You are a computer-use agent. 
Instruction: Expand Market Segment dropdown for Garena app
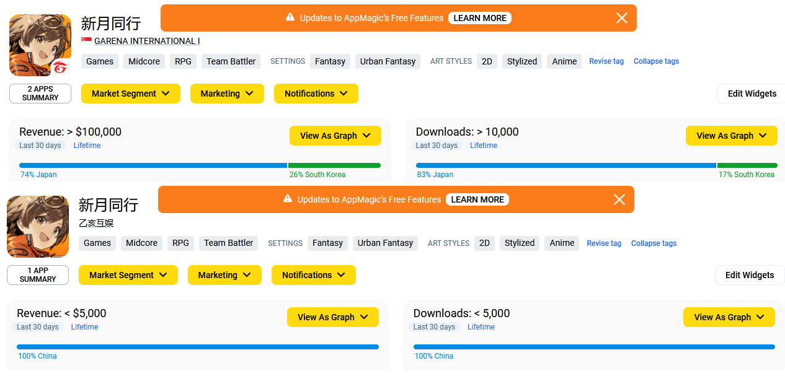(x=131, y=94)
